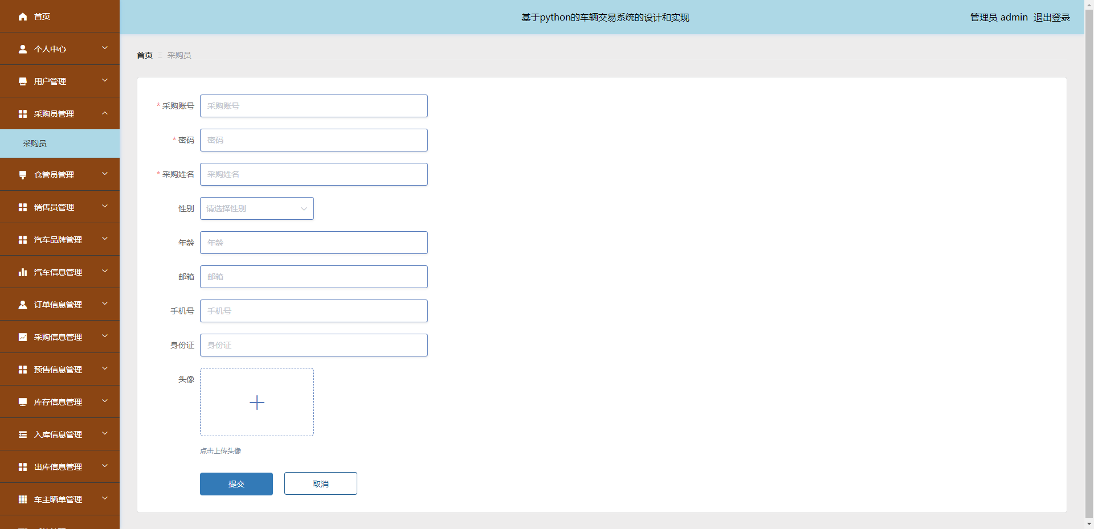Image resolution: width=1094 pixels, height=529 pixels.
Task: Expand the 仓管员管理 menu chevron
Action: coord(105,174)
